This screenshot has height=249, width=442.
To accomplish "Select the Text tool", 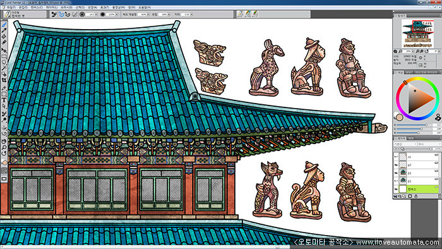I will pos(4,100).
